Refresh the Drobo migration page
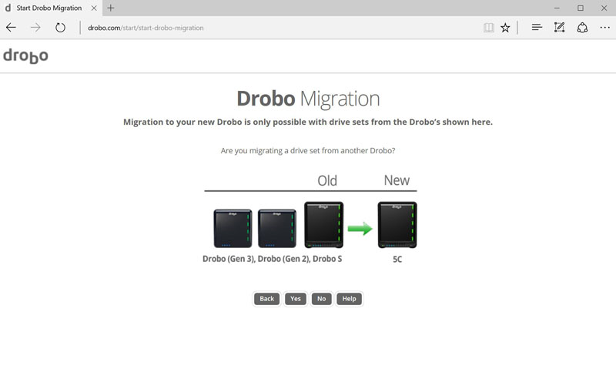616x389 pixels. click(60, 28)
